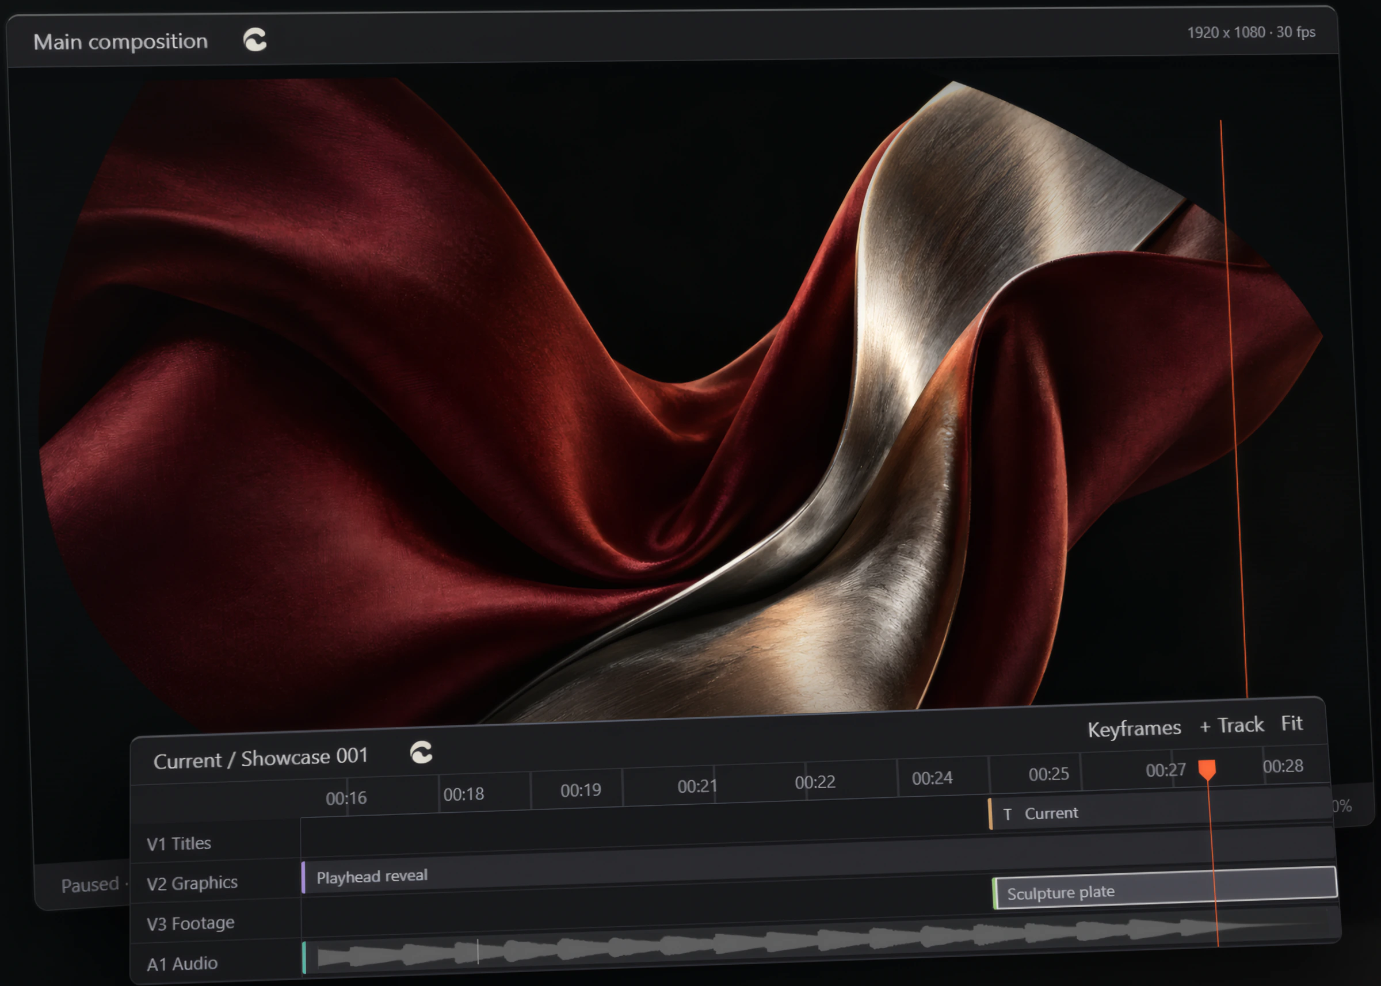Viewport: 1381px width, 986px height.
Task: Click the 00:24 ruler time mark
Action: [x=932, y=778]
